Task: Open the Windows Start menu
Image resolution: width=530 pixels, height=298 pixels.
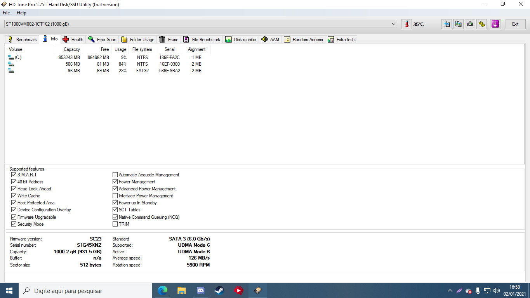Action: [9, 291]
